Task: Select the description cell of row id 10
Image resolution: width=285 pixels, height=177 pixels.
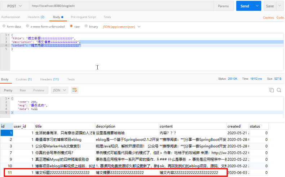Action: click(x=127, y=166)
